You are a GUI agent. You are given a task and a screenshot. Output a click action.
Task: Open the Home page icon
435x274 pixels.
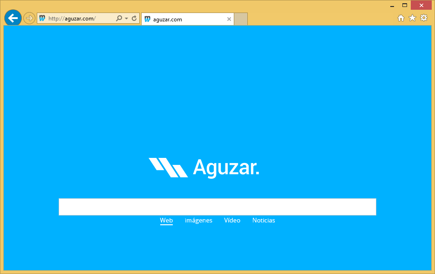click(x=401, y=18)
